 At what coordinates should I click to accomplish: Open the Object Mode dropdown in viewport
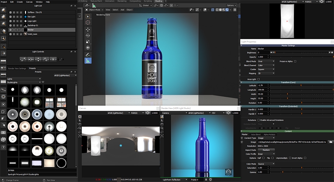point(94,10)
